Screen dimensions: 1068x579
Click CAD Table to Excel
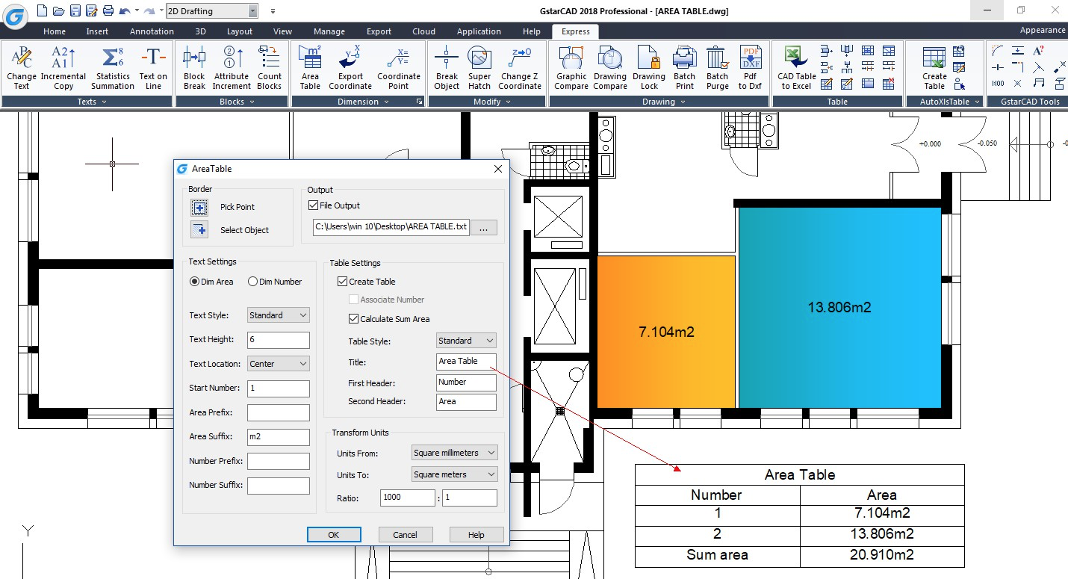click(x=797, y=68)
